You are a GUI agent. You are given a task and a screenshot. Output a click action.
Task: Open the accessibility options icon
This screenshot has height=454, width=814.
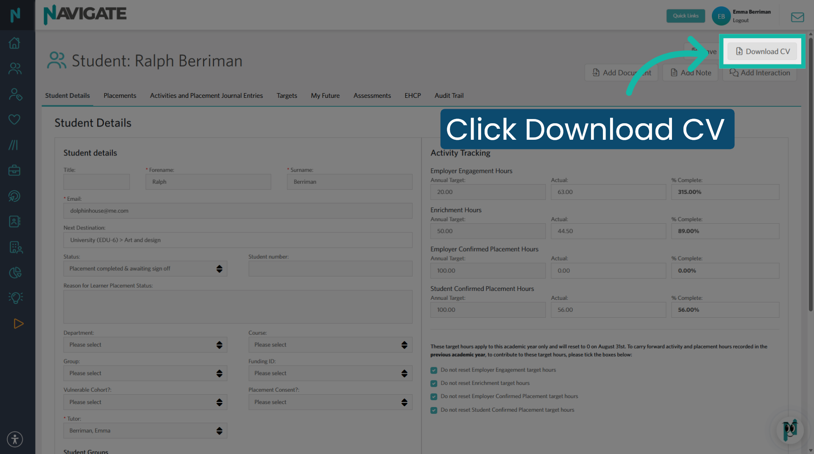pyautogui.click(x=15, y=439)
